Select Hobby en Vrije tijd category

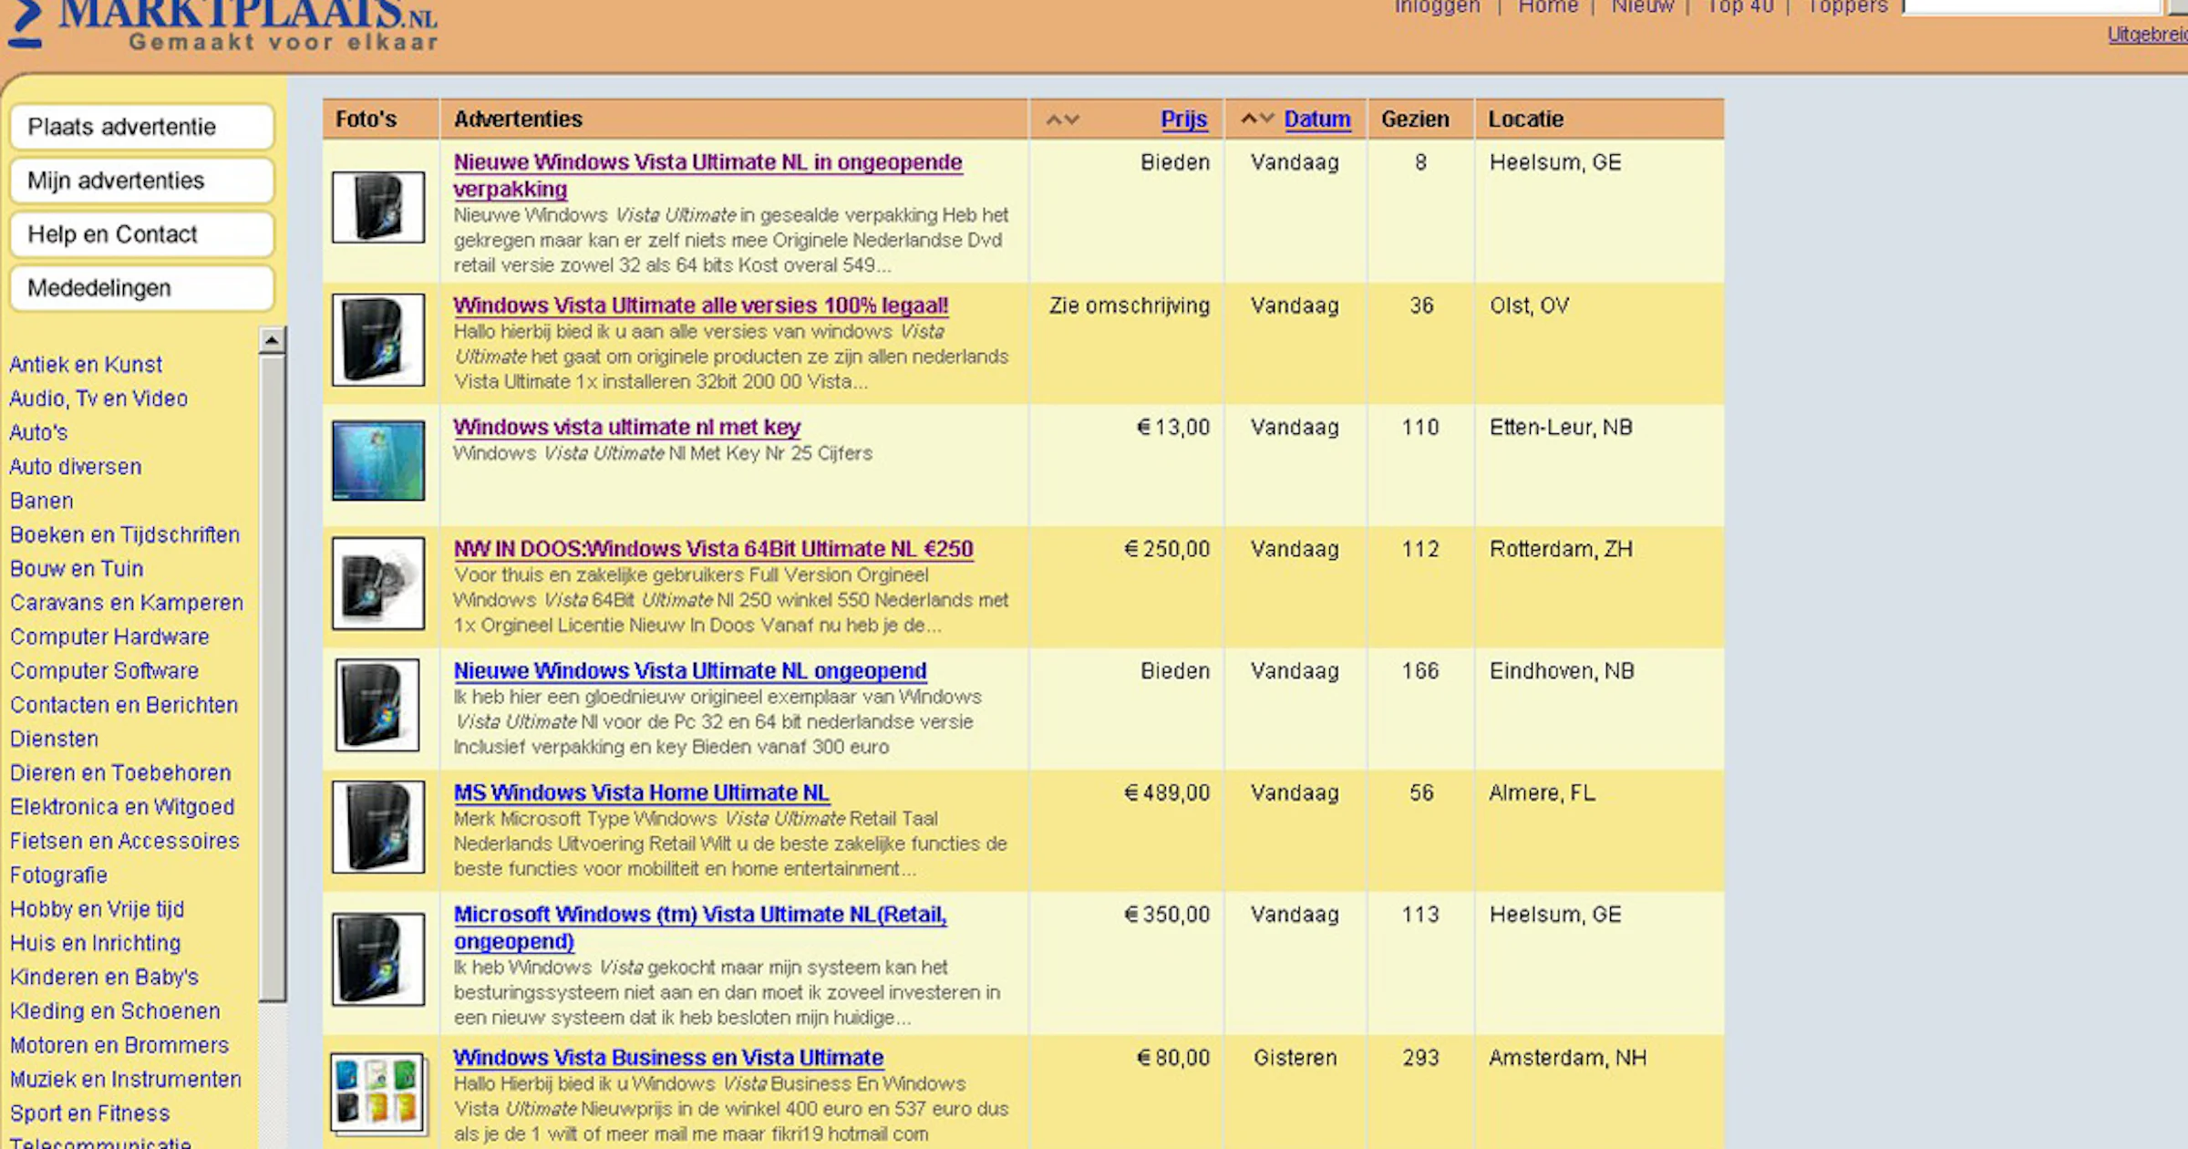97,909
